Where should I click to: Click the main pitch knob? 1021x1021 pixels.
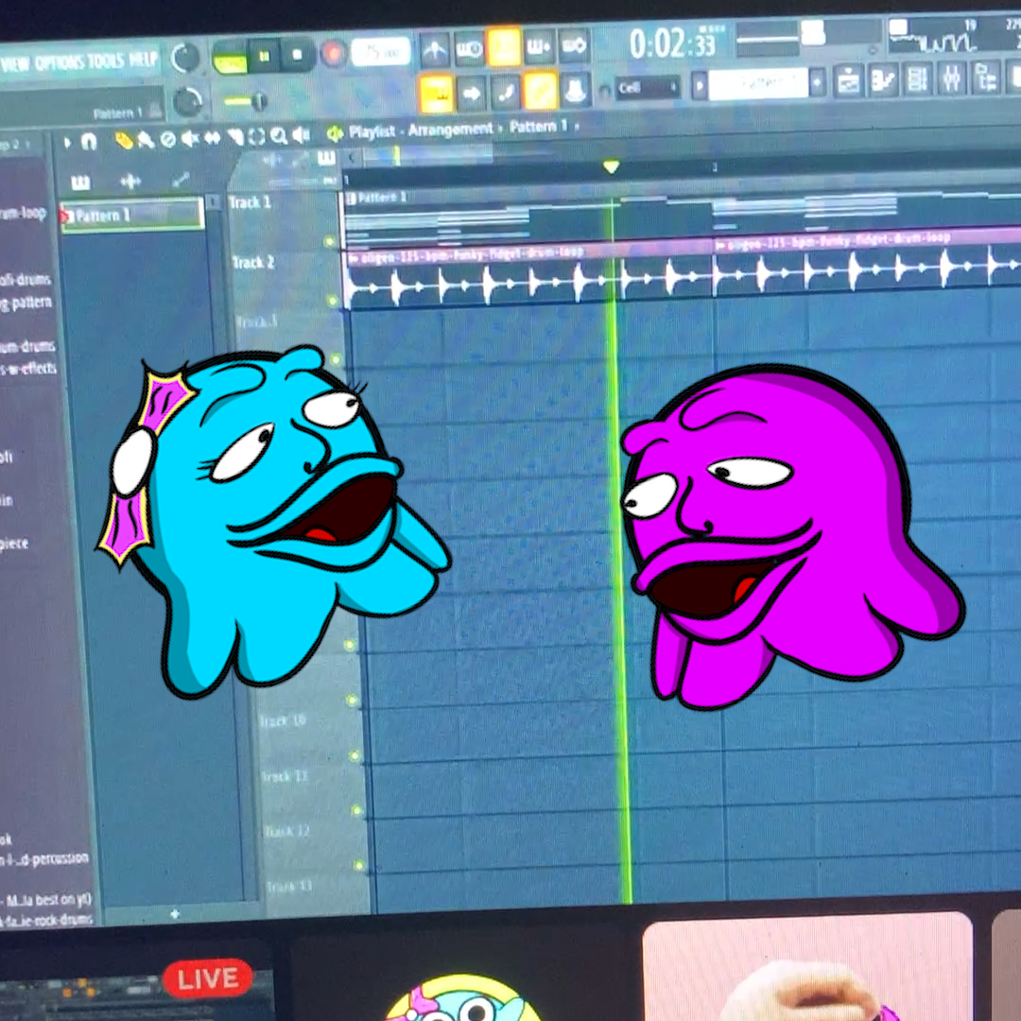[x=187, y=102]
